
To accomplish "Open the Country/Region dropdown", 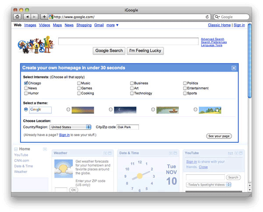I will coord(70,127).
